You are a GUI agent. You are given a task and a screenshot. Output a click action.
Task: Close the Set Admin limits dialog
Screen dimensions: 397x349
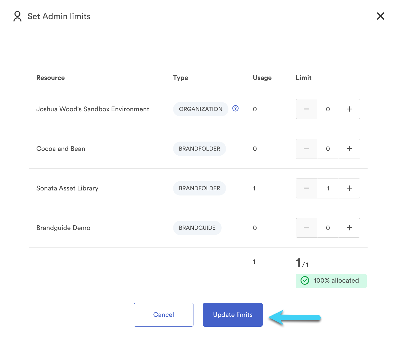click(x=381, y=16)
